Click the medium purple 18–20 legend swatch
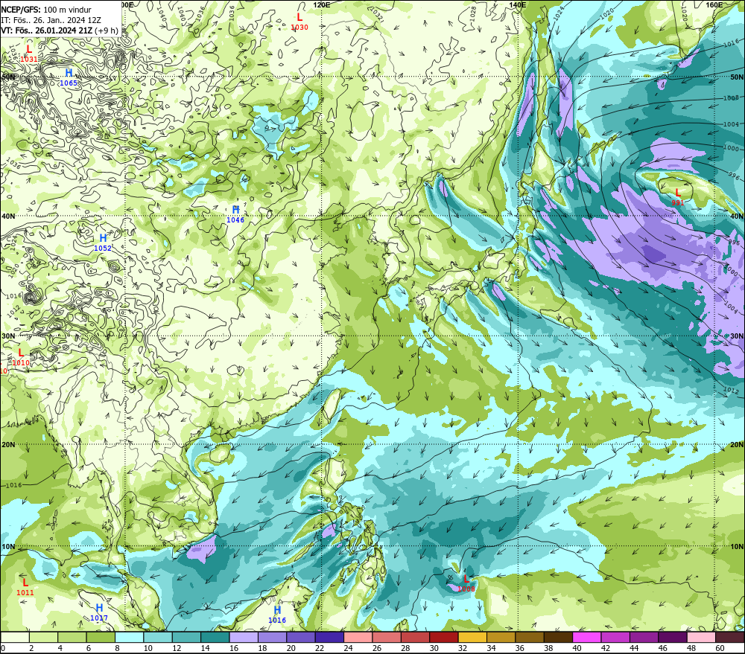This screenshot has height=654, width=745. tap(272, 637)
